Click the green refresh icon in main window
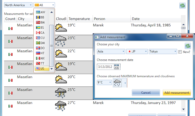This screenshot has height=116, width=195. (x=182, y=6)
